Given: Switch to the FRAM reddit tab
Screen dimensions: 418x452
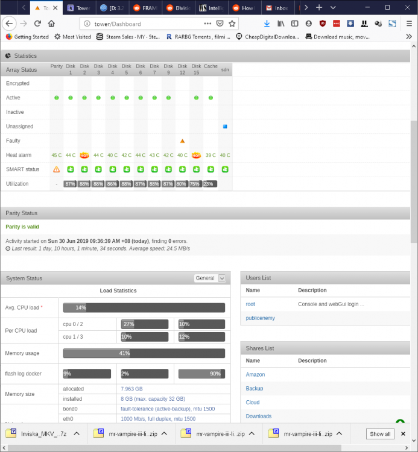Looking at the screenshot, I should coord(145,8).
